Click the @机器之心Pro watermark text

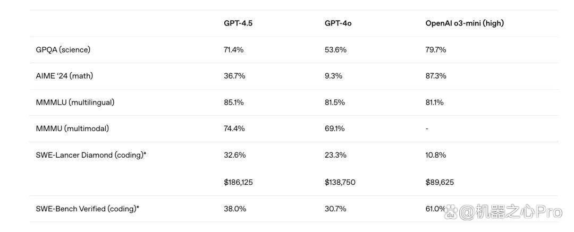[x=511, y=211]
